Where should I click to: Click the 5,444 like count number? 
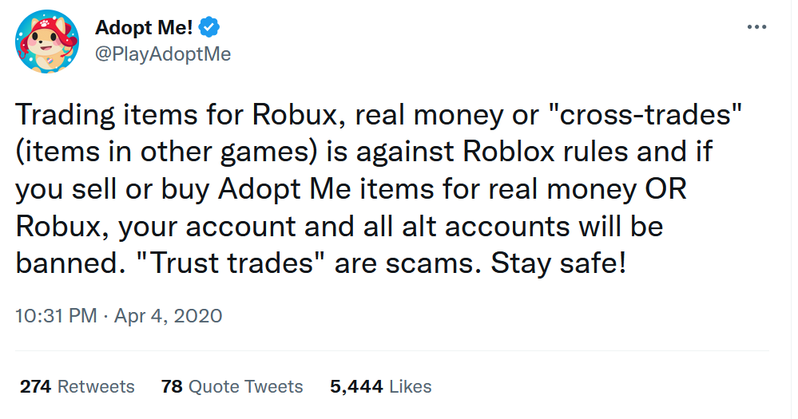click(x=356, y=387)
